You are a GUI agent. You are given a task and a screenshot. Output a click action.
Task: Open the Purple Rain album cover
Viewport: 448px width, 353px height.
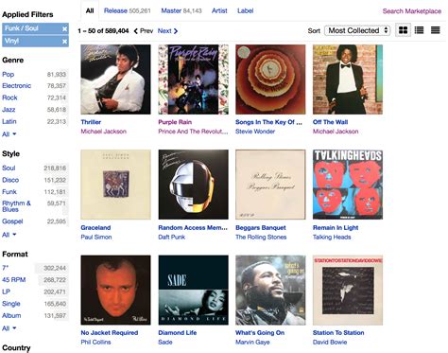click(x=194, y=79)
